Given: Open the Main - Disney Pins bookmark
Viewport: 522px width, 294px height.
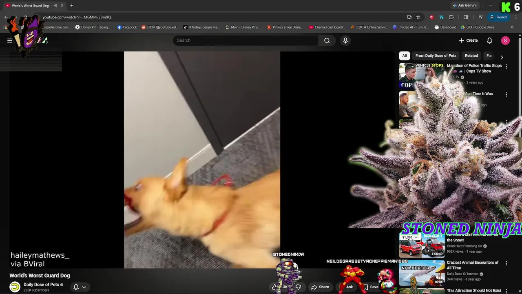Looking at the screenshot, I should pyautogui.click(x=243, y=27).
